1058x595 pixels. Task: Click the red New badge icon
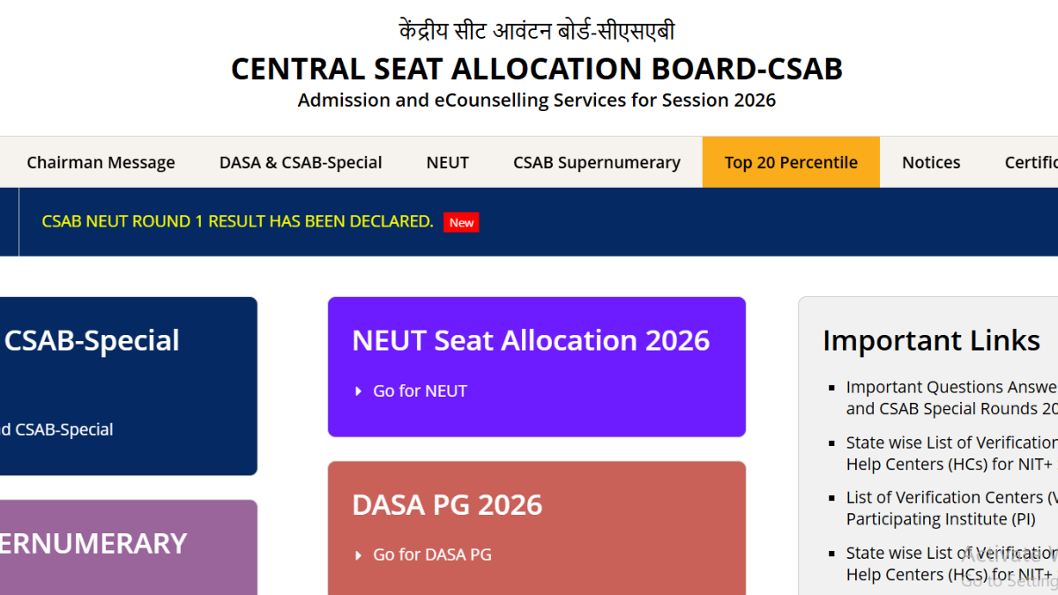(x=461, y=223)
